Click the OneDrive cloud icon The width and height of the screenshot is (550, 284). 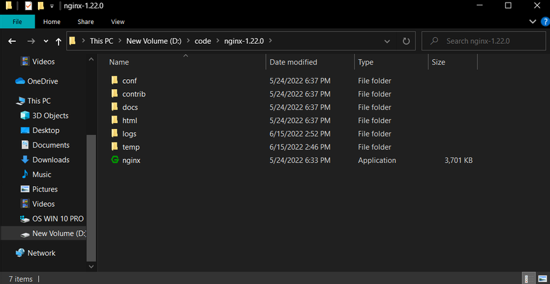20,81
